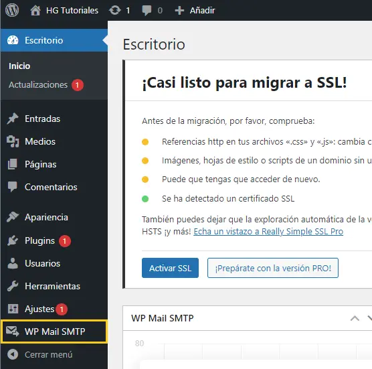The width and height of the screenshot is (372, 369).
Task: Collapse the WP Mail SMTP widget with up chevron
Action: pyautogui.click(x=355, y=318)
